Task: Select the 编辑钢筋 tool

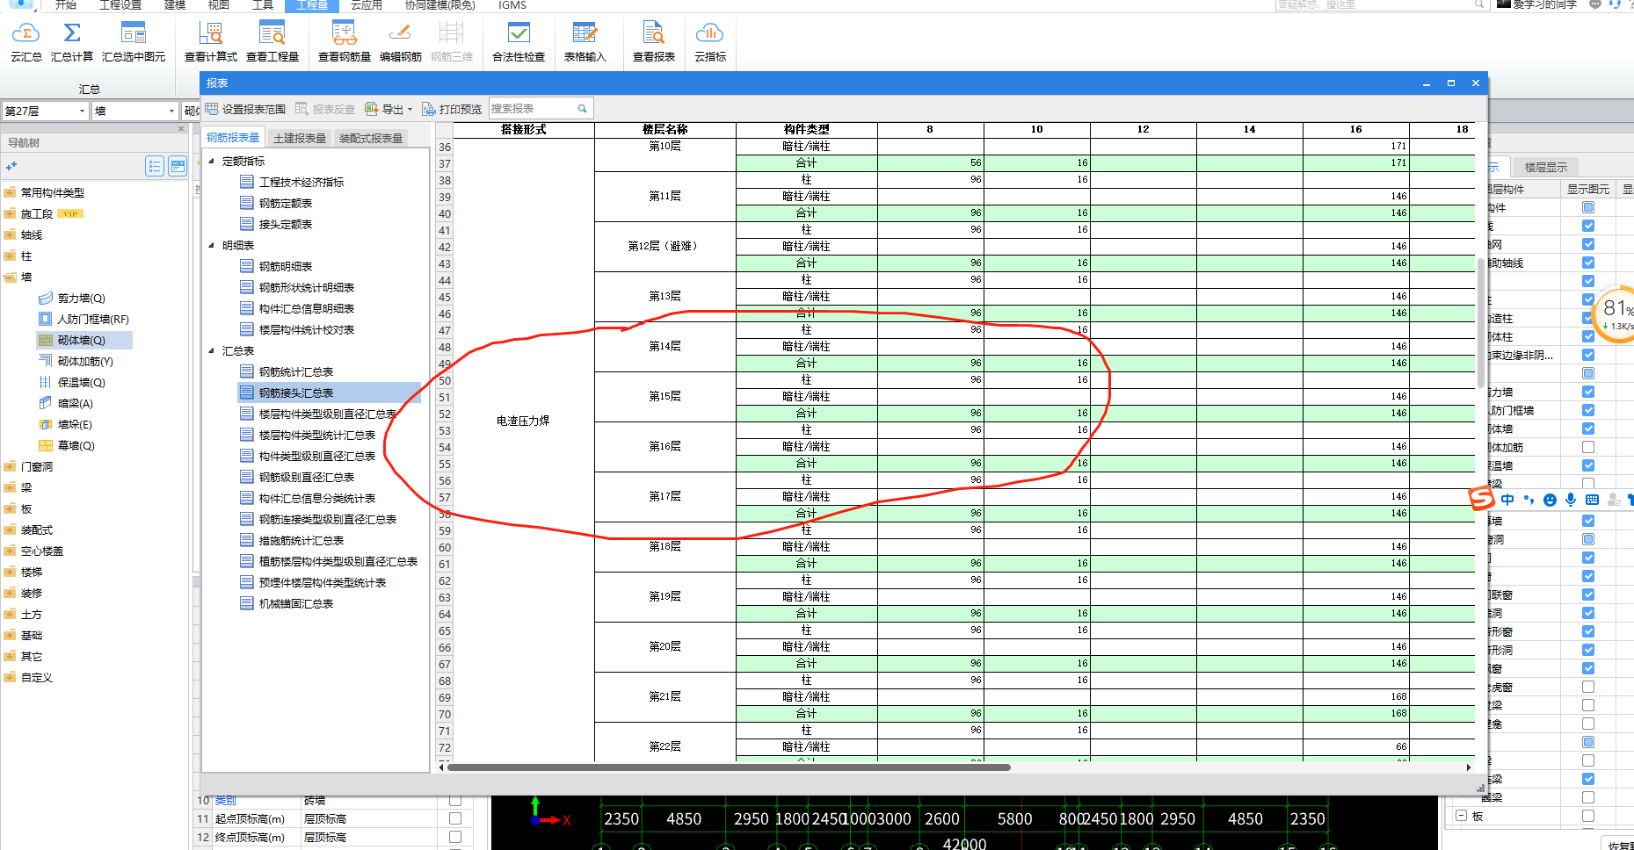Action: point(401,41)
